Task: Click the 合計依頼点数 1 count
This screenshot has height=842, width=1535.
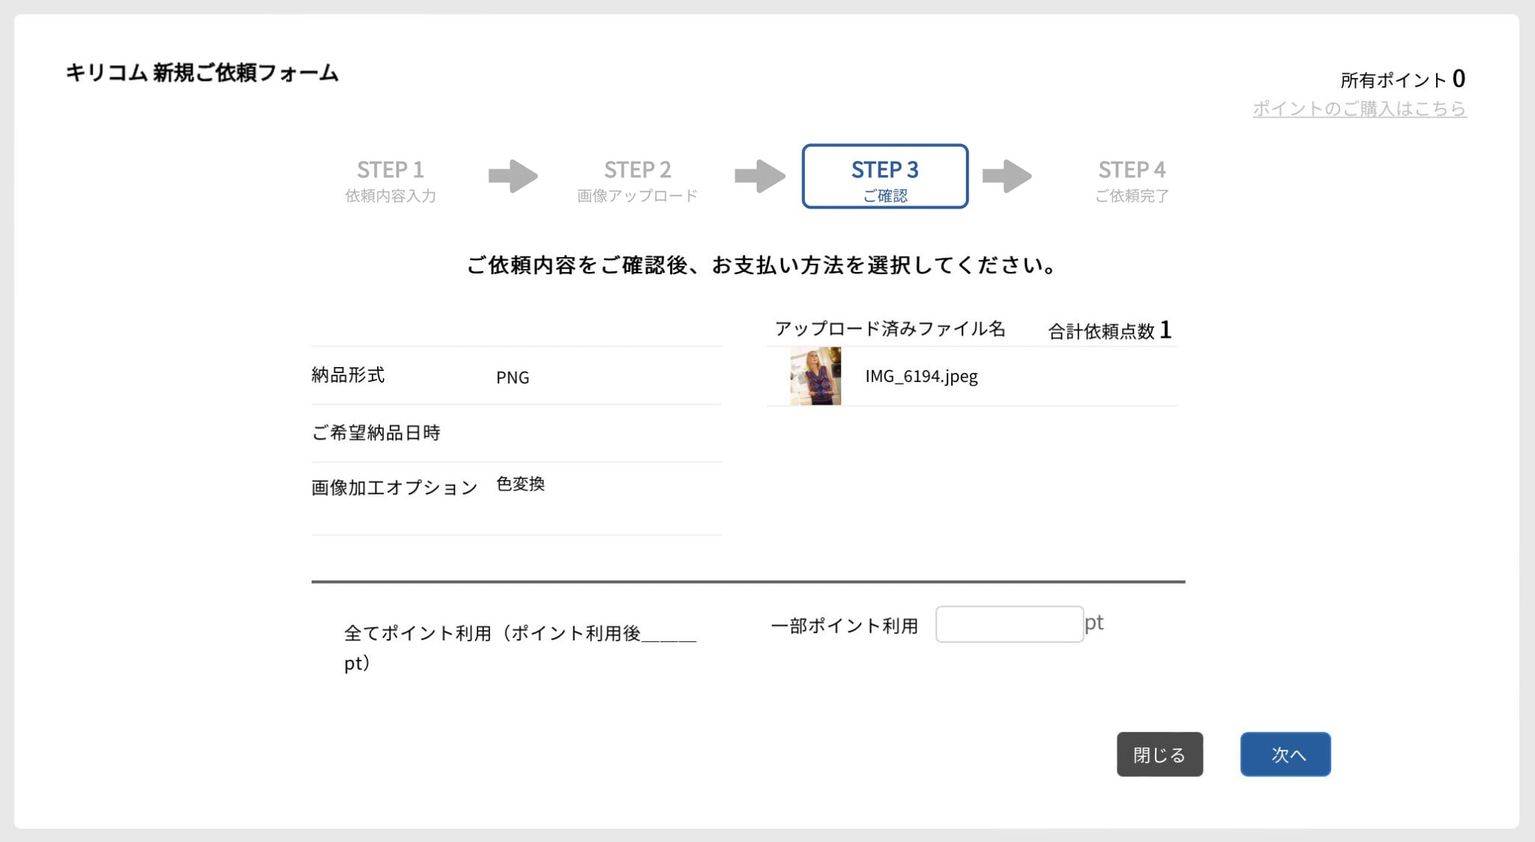Action: (x=1109, y=330)
